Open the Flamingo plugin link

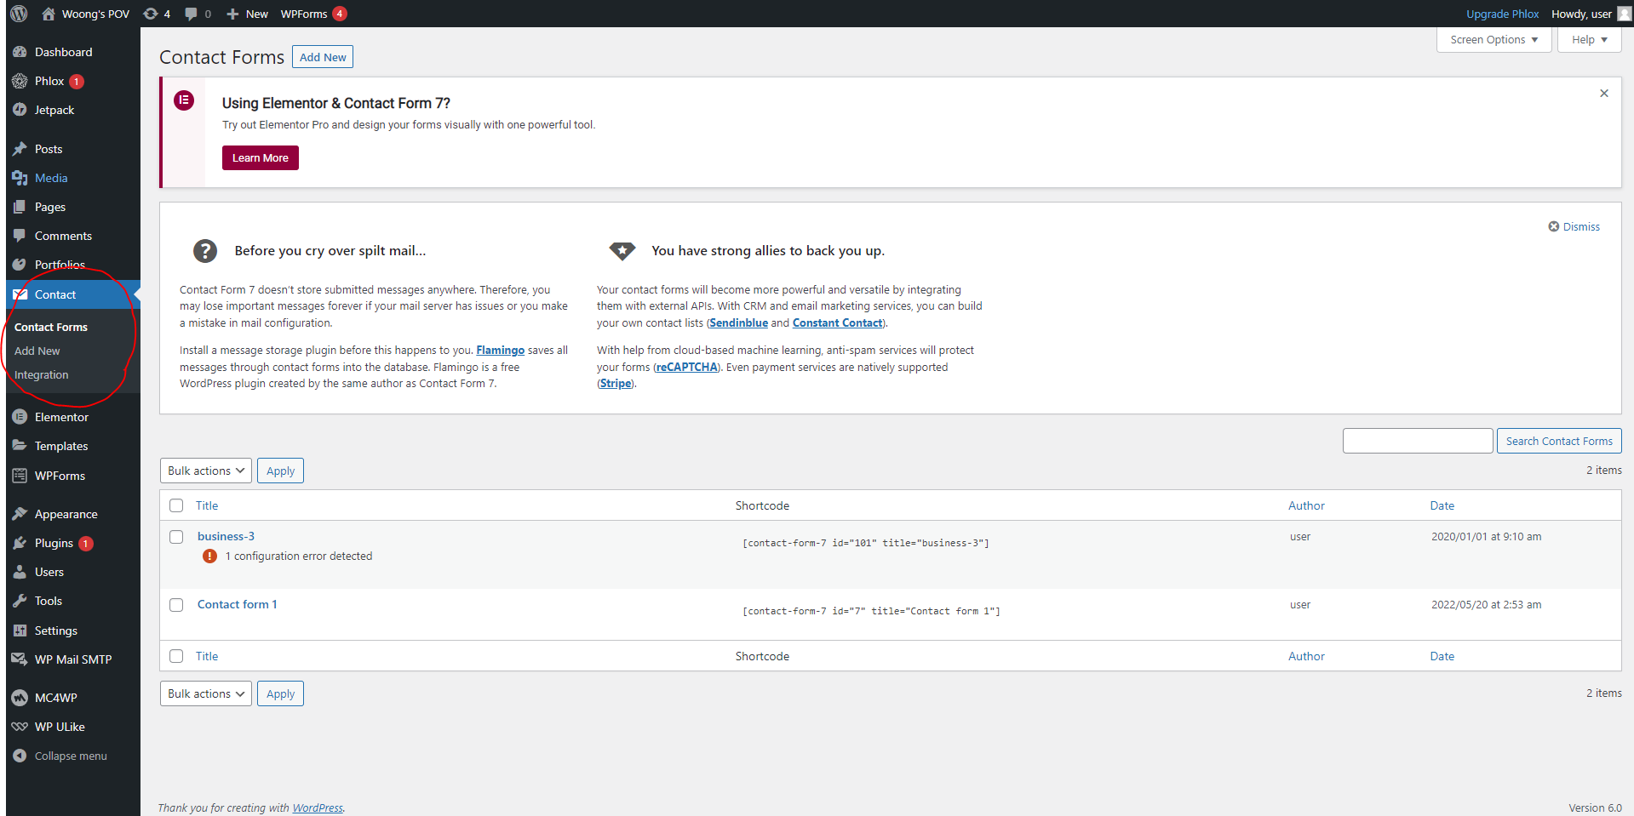(501, 350)
